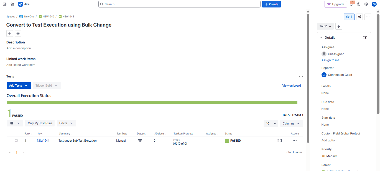Toggle the Only My Test Runs filter
The height and width of the screenshot is (171, 380).
(x=40, y=123)
